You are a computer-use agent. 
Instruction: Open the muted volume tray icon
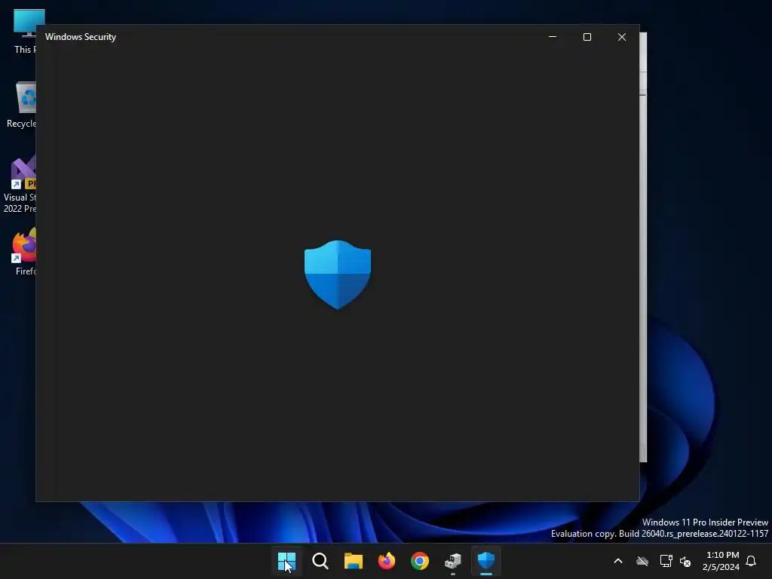coord(685,561)
